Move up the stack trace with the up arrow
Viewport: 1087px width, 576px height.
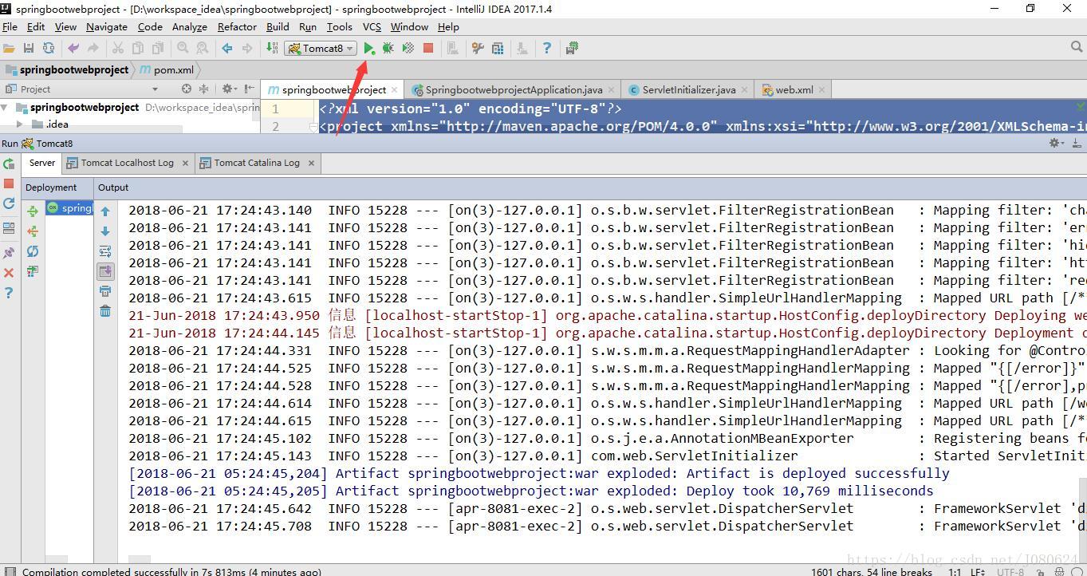(105, 211)
